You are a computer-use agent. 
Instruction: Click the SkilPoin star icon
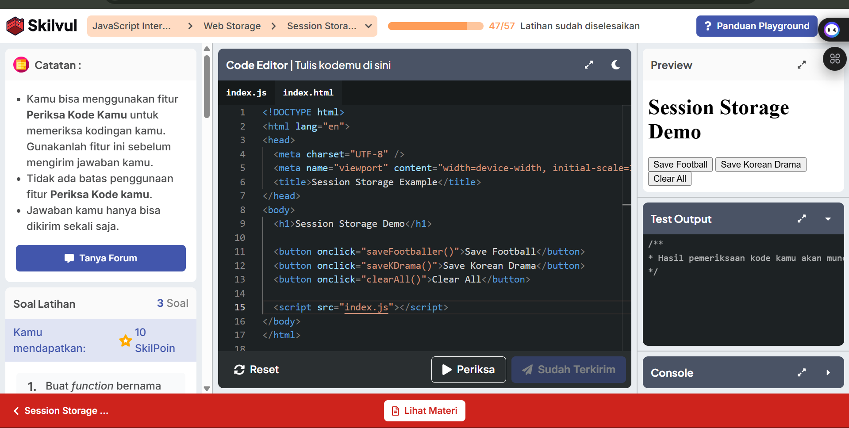[x=125, y=340]
